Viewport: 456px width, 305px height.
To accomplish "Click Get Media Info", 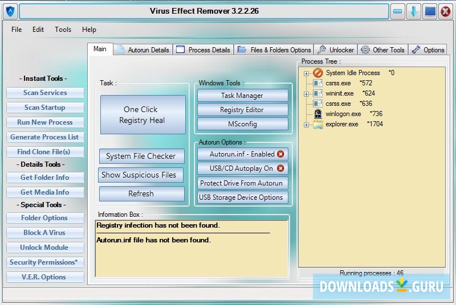I will coord(45,192).
